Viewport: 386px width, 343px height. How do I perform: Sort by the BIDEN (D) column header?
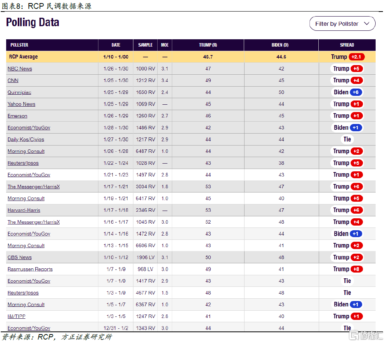point(280,45)
